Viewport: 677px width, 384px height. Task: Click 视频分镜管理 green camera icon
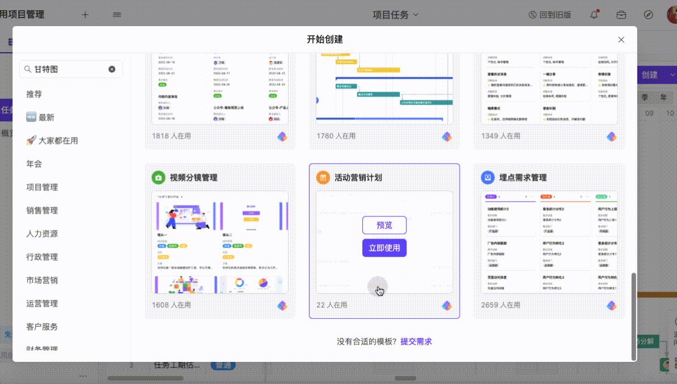[158, 177]
